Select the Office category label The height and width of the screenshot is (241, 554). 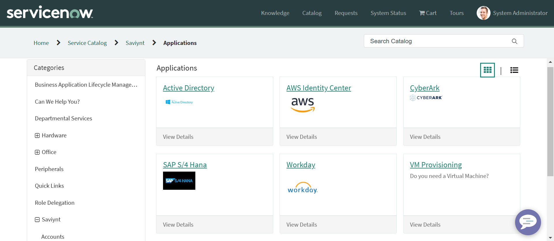49,152
